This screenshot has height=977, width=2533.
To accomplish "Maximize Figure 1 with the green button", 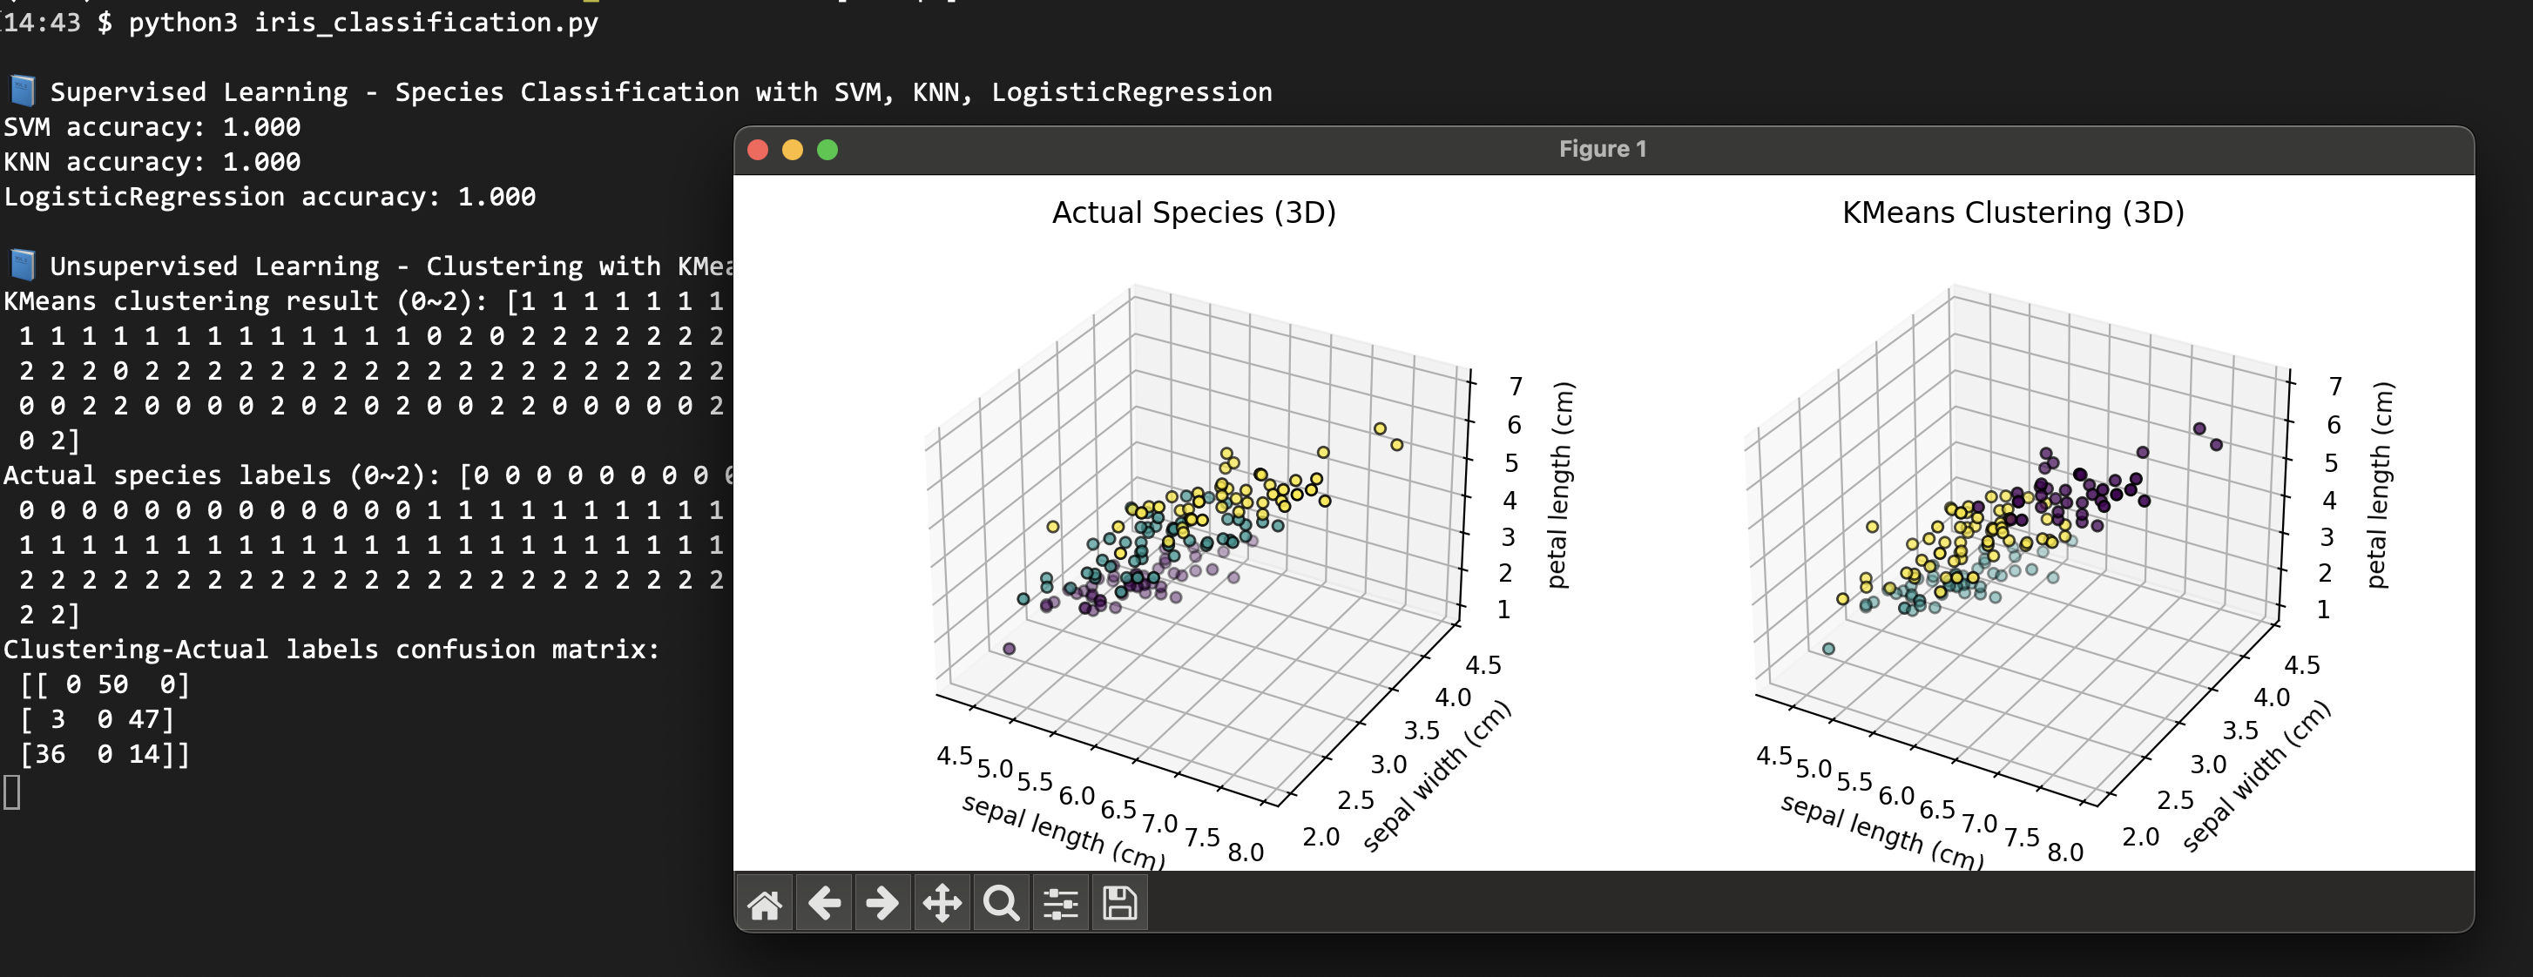I will click(x=828, y=150).
